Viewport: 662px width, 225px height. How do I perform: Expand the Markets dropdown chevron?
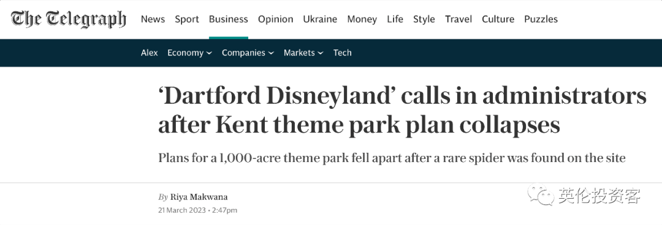321,53
